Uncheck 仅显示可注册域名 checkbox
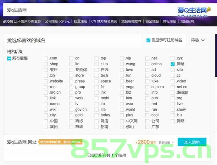 coord(148,40)
